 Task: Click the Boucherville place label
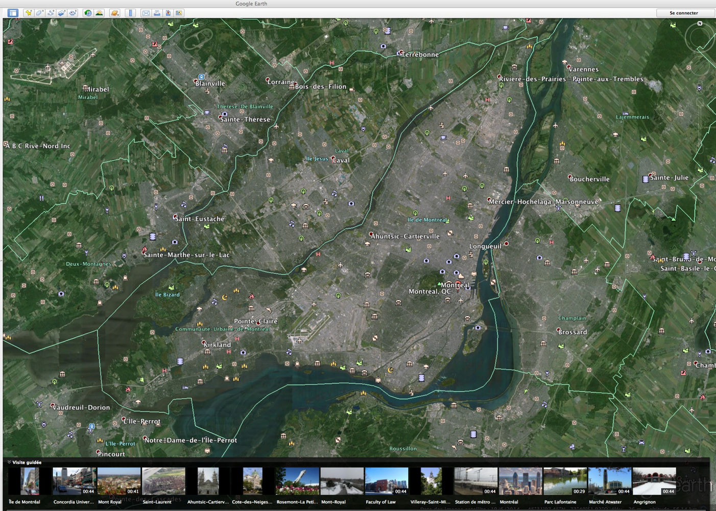[590, 179]
